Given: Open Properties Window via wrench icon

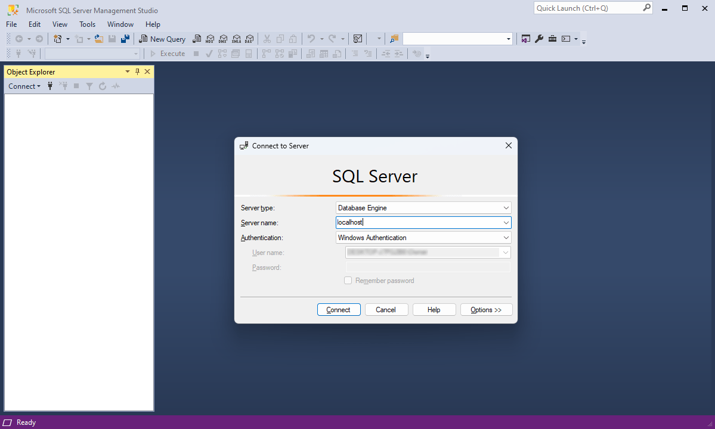Looking at the screenshot, I should coord(539,39).
